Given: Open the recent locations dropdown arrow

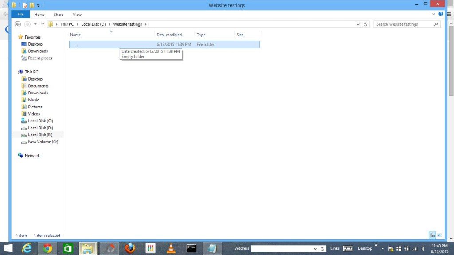Looking at the screenshot, I should 35,24.
